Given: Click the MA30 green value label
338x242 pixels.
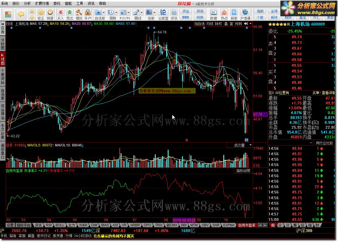Looking at the screenshot, I should click(x=104, y=24).
